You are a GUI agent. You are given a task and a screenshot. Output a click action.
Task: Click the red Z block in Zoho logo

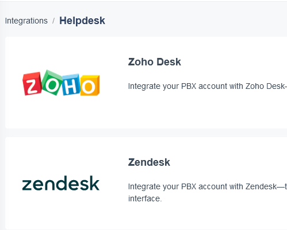(x=32, y=84)
